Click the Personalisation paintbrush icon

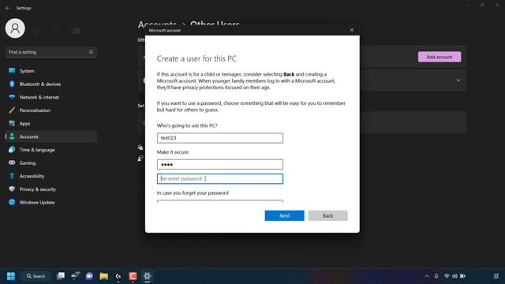pos(12,110)
